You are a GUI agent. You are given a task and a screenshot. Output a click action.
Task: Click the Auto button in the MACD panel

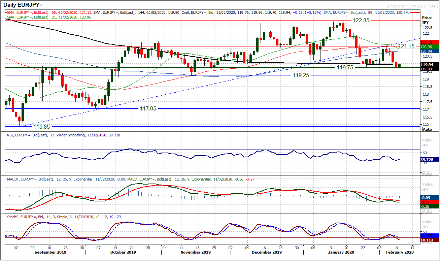click(427, 211)
